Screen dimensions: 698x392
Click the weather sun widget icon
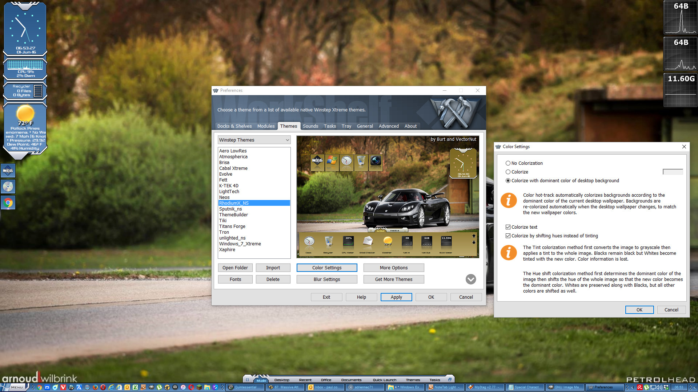coord(25,113)
